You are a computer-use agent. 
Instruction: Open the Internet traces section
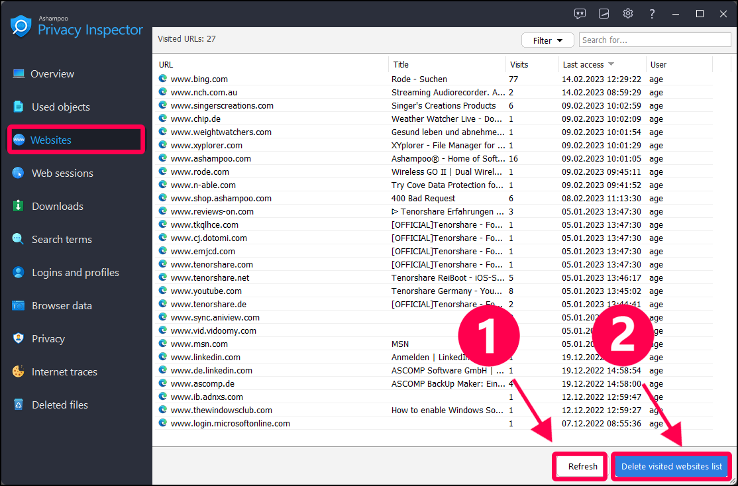64,371
